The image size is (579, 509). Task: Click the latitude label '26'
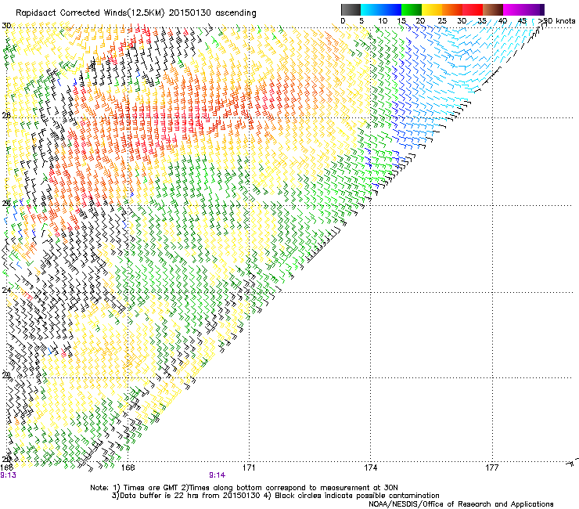[6, 203]
